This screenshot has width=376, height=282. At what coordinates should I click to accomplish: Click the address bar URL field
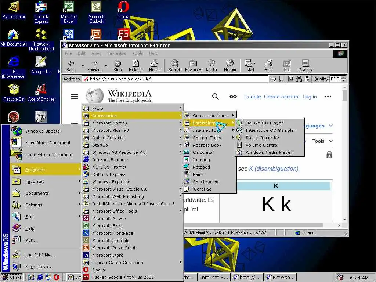(x=175, y=79)
